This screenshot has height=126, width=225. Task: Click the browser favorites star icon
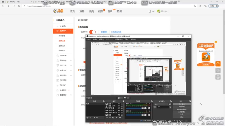pyautogui.click(x=200, y=6)
